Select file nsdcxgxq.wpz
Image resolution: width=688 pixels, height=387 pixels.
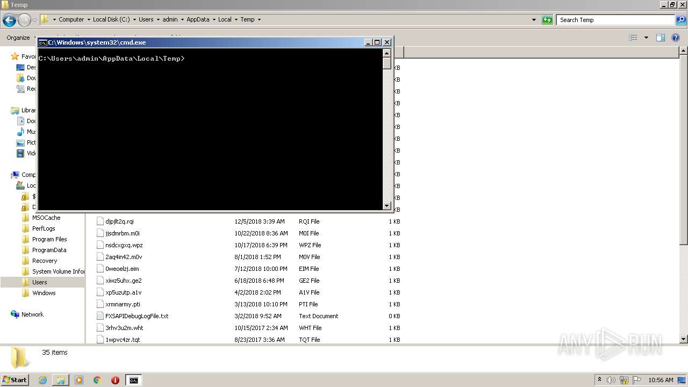124,245
